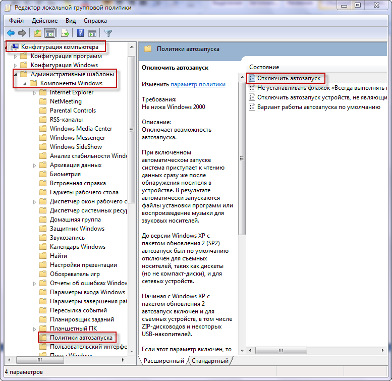
Task: Click the tree pane scroll up arrow
Action: [132, 47]
